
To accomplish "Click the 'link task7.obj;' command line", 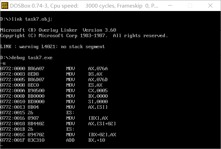I will pos(26,19).
